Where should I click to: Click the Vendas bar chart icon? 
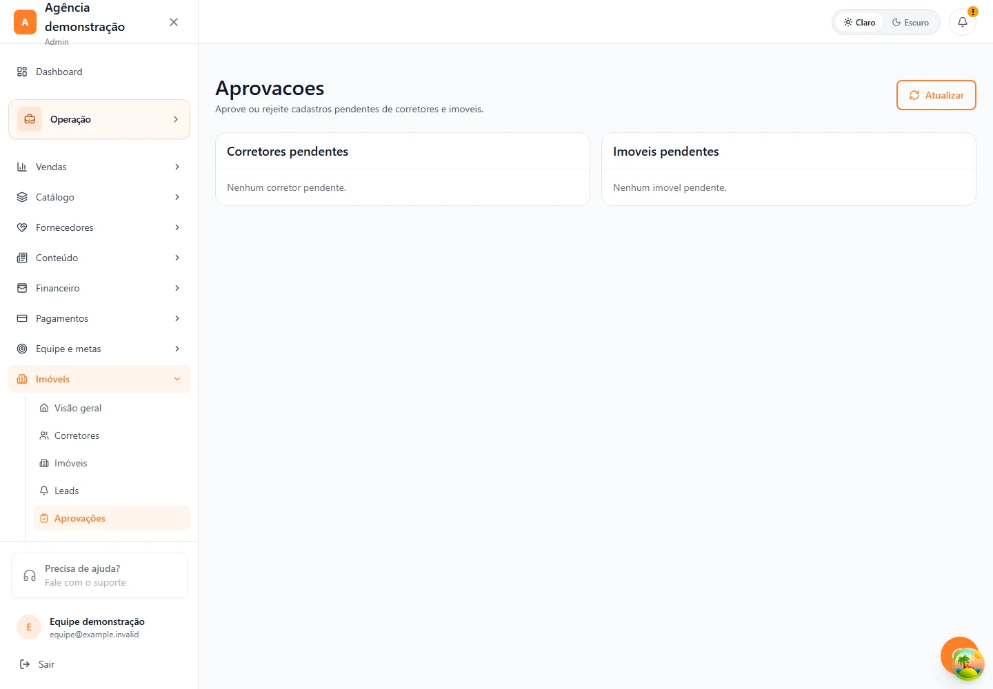pyautogui.click(x=22, y=167)
